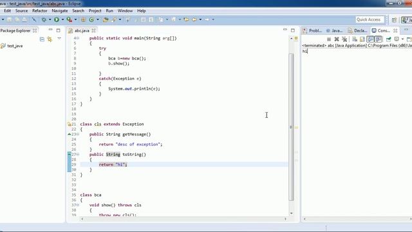Viewport: 412px width, 232px height.
Task: Close the Console view tab
Action: pos(395,30)
